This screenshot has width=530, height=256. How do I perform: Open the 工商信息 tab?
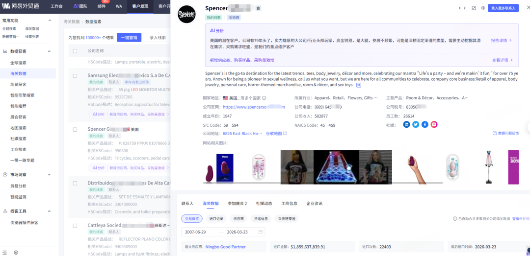289,203
